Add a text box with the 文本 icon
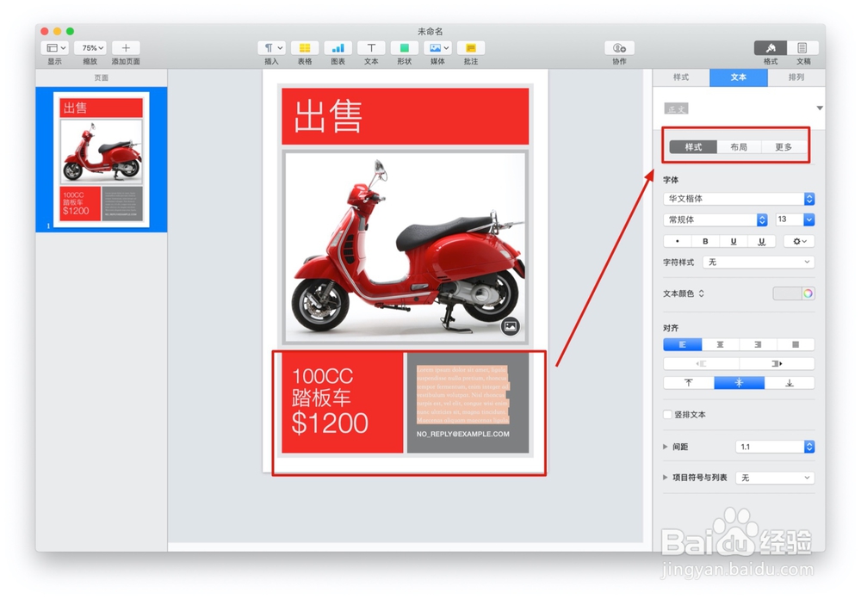This screenshot has height=599, width=861. (371, 48)
